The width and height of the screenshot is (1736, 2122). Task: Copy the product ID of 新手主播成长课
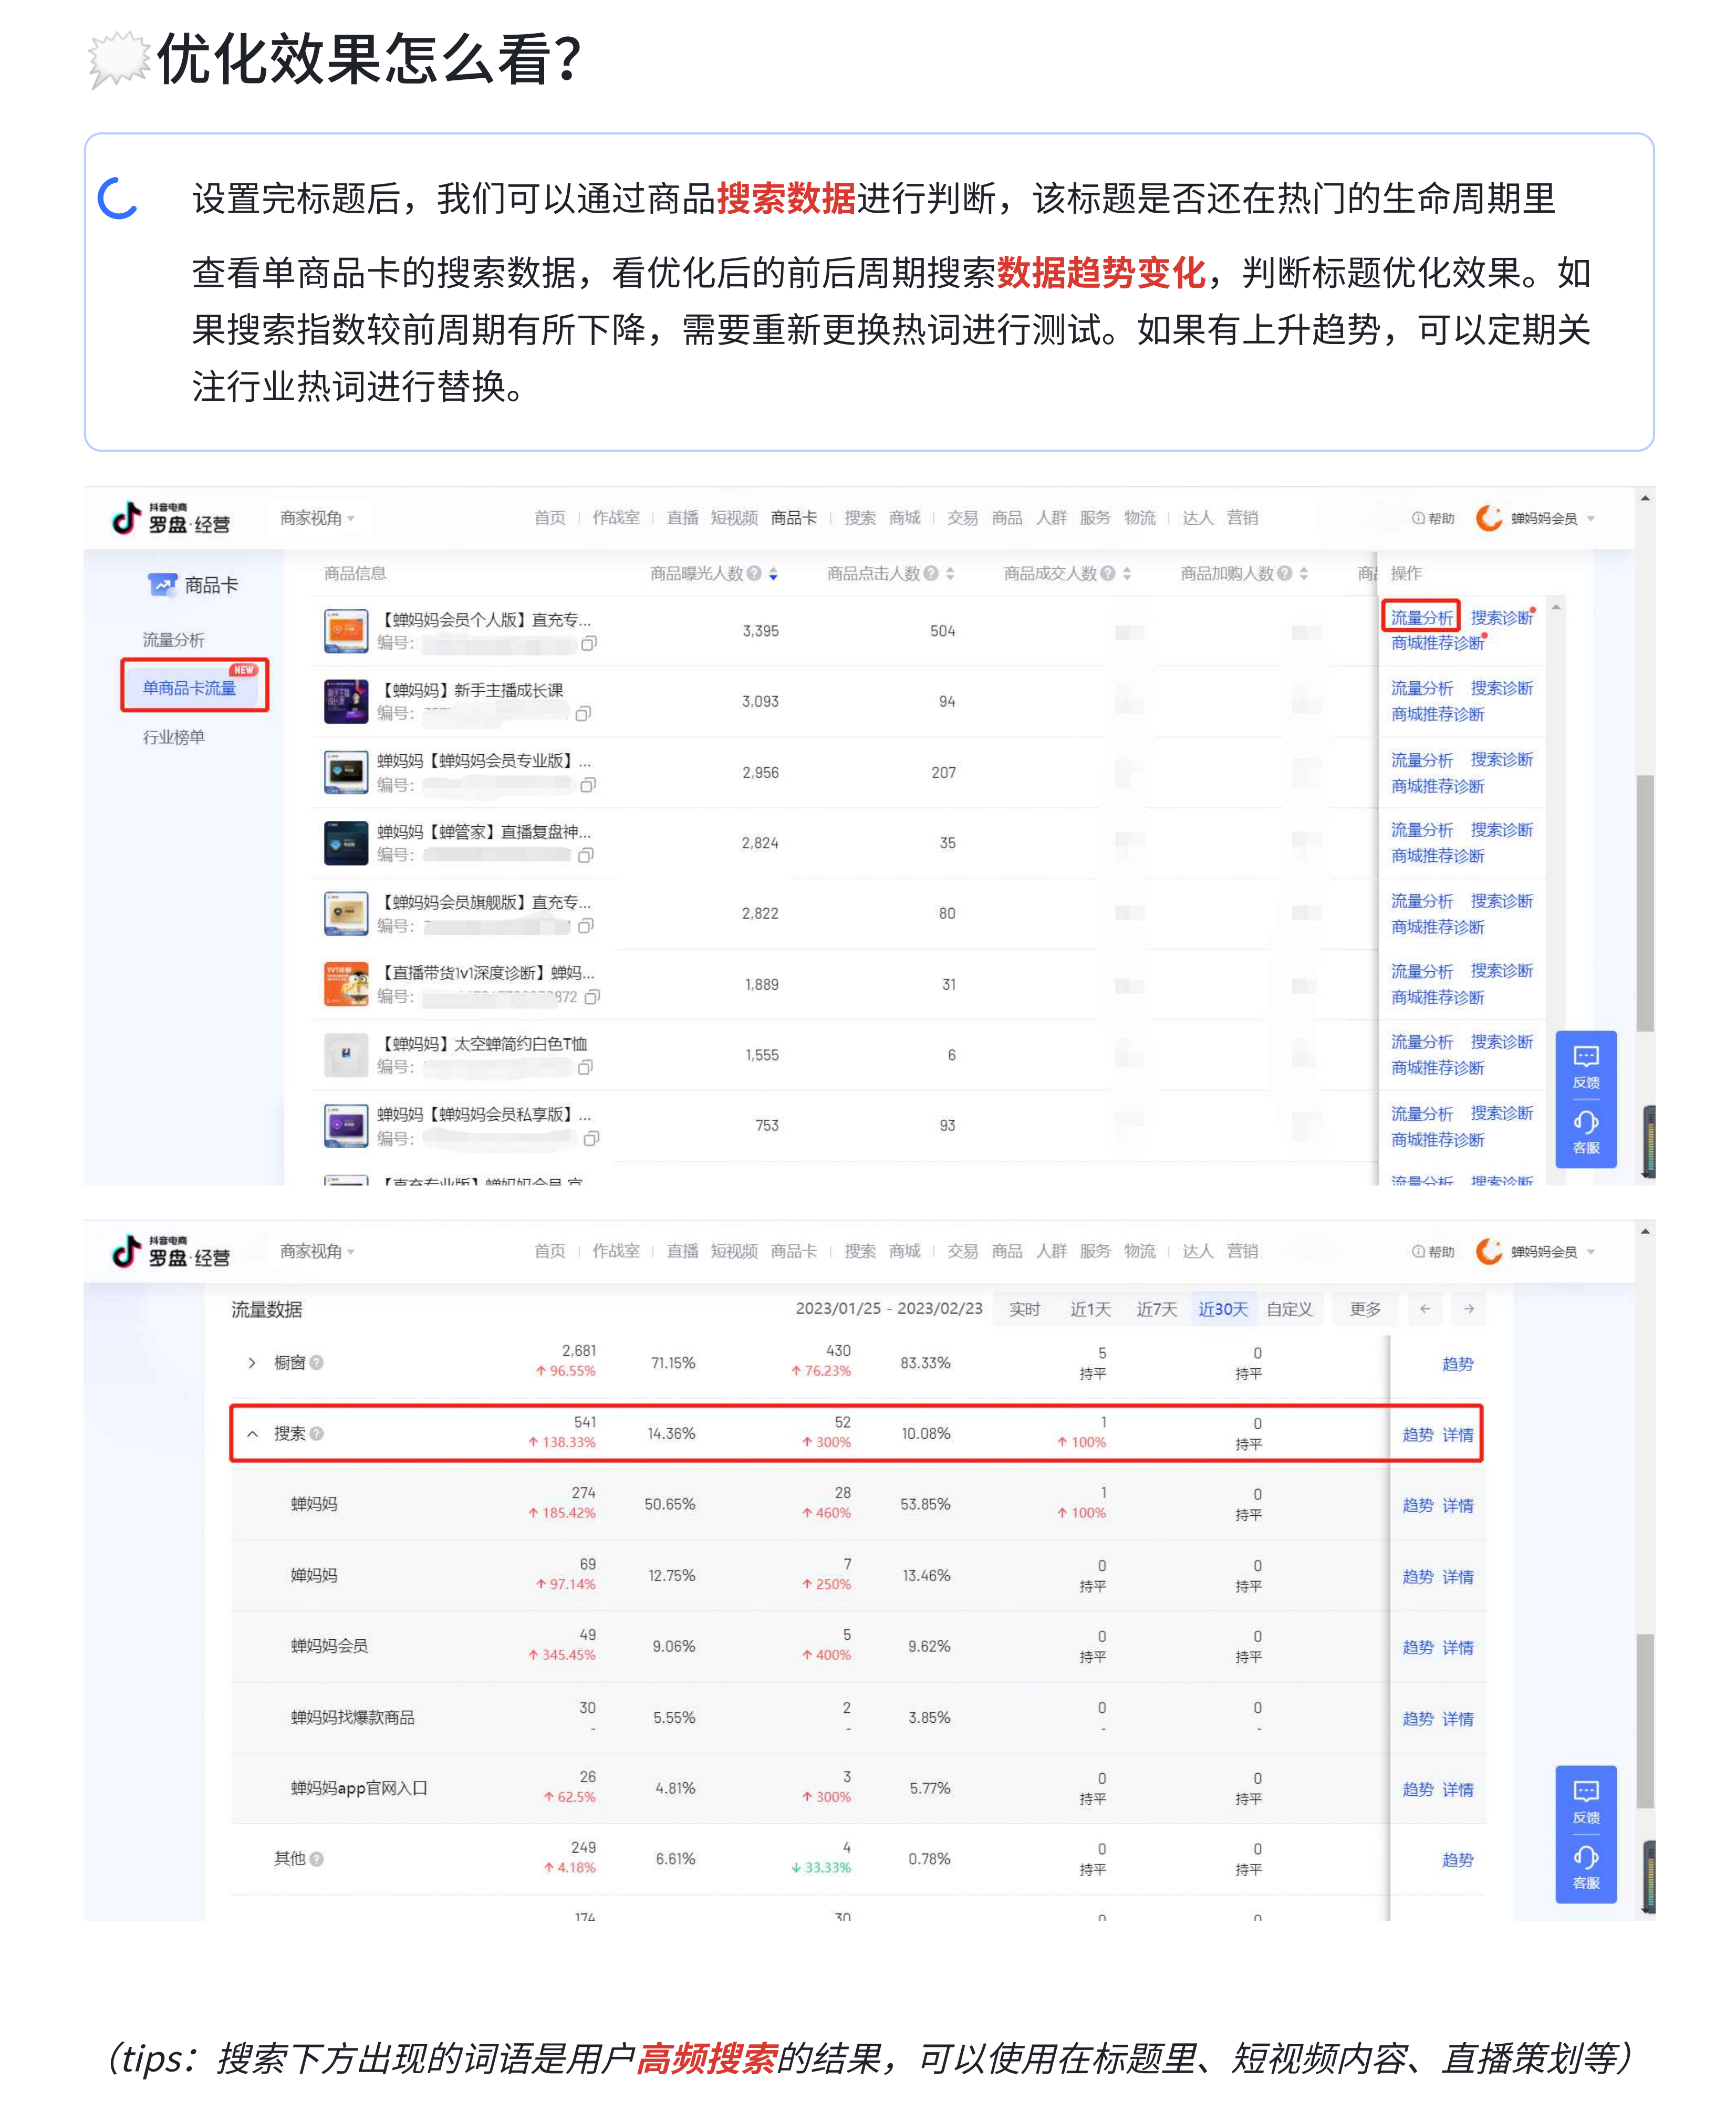(583, 714)
